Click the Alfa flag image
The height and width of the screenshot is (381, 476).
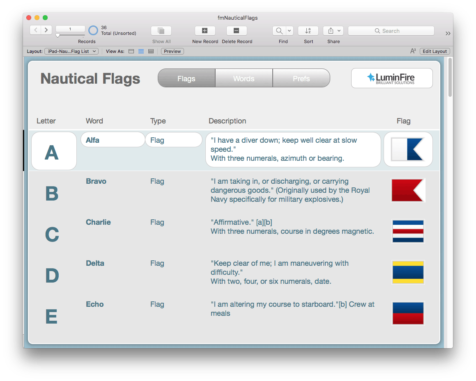pos(408,149)
